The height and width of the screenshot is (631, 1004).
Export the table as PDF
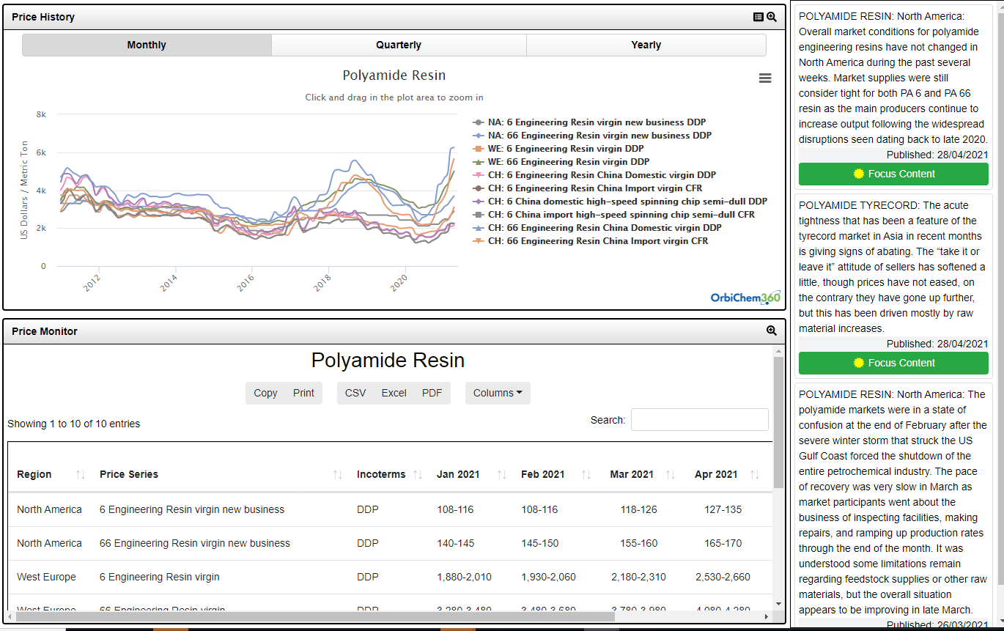coord(432,393)
